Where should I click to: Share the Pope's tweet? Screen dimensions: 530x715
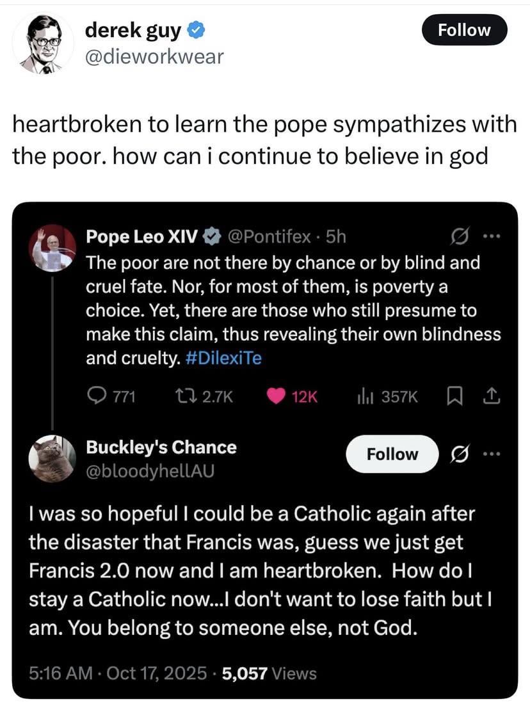(x=492, y=397)
